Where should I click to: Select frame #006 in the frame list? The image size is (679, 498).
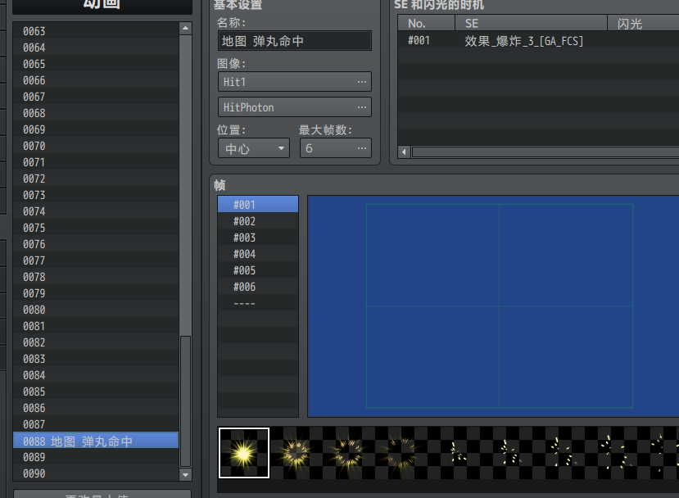257,287
